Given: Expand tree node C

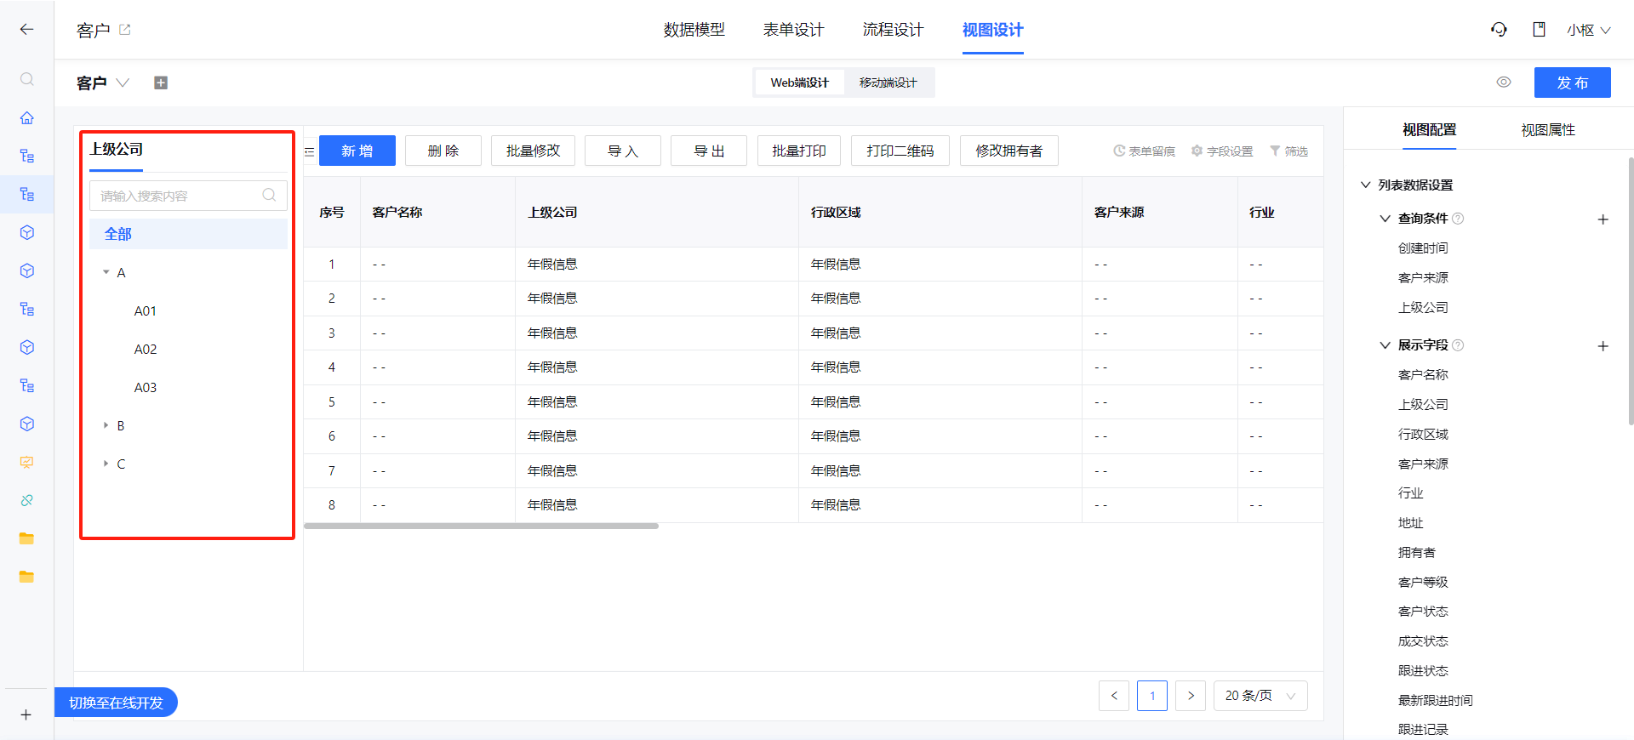Looking at the screenshot, I should point(106,464).
